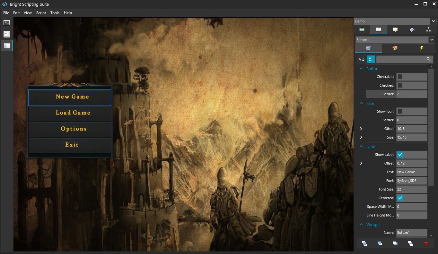This screenshot has height=254, width=438.
Task: Open the Demo dropdown arrow
Action: click(x=433, y=21)
